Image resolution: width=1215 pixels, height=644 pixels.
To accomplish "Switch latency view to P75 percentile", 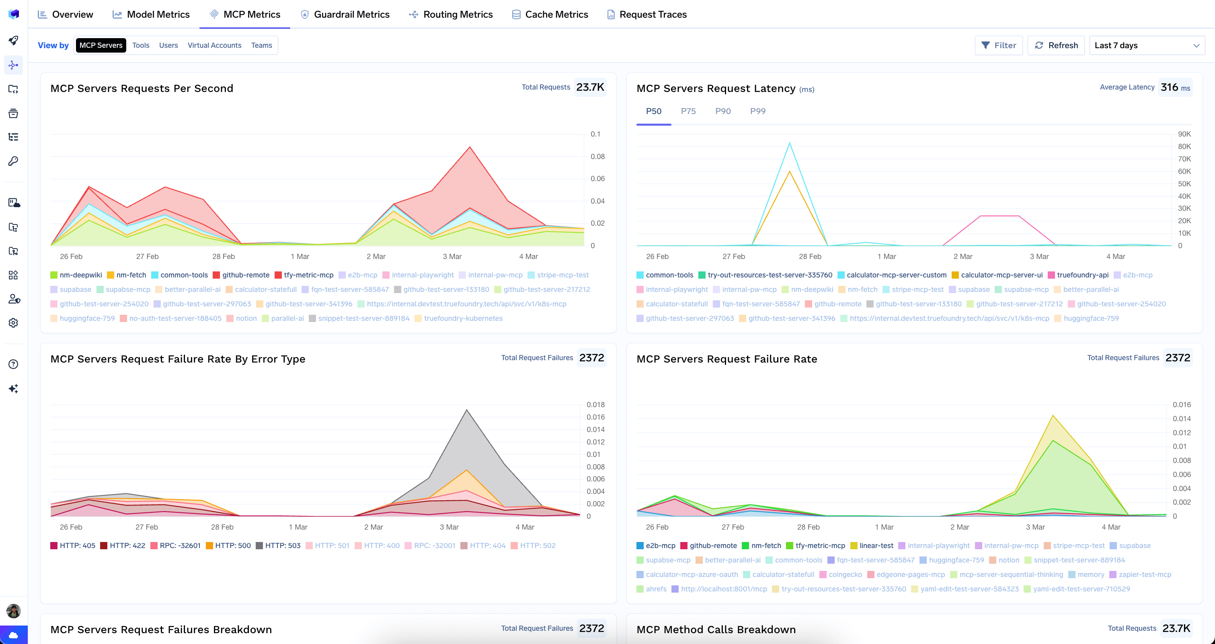I will point(688,111).
